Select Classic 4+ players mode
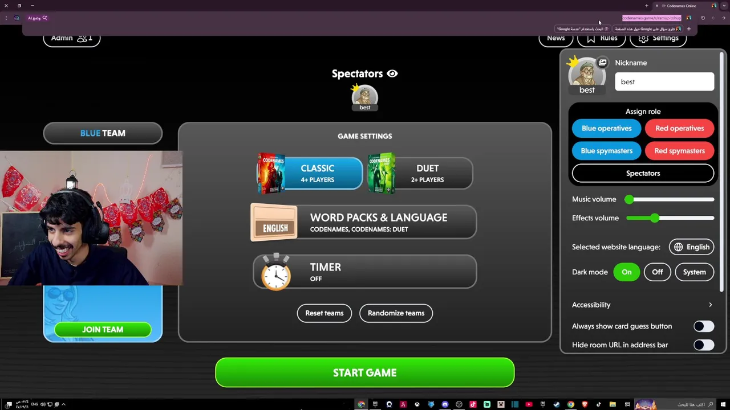730x410 pixels. 310,174
